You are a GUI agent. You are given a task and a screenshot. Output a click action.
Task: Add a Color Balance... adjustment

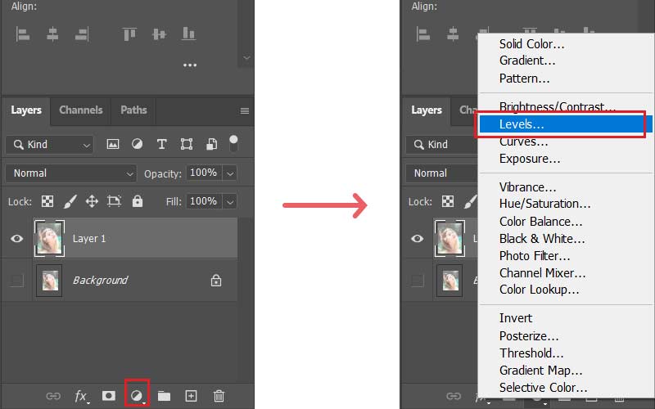(x=540, y=222)
